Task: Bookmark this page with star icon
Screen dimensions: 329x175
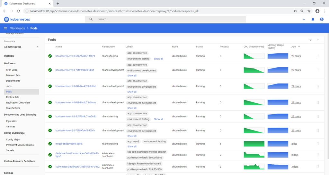Action: click(309, 11)
